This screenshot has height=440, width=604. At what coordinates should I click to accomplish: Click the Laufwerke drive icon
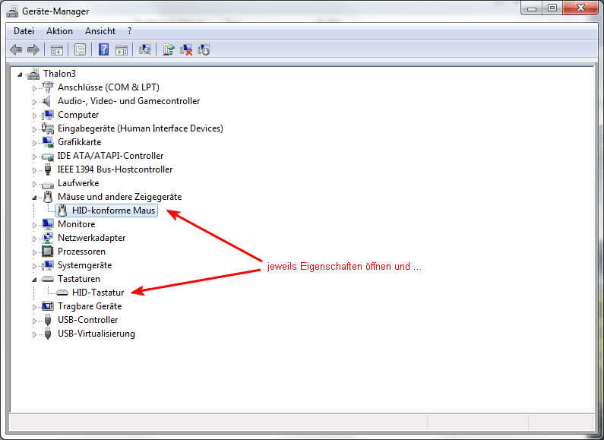pos(48,185)
